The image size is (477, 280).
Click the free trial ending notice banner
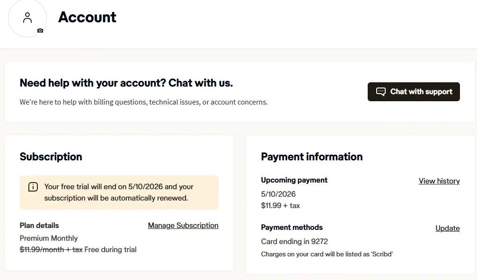pos(119,192)
